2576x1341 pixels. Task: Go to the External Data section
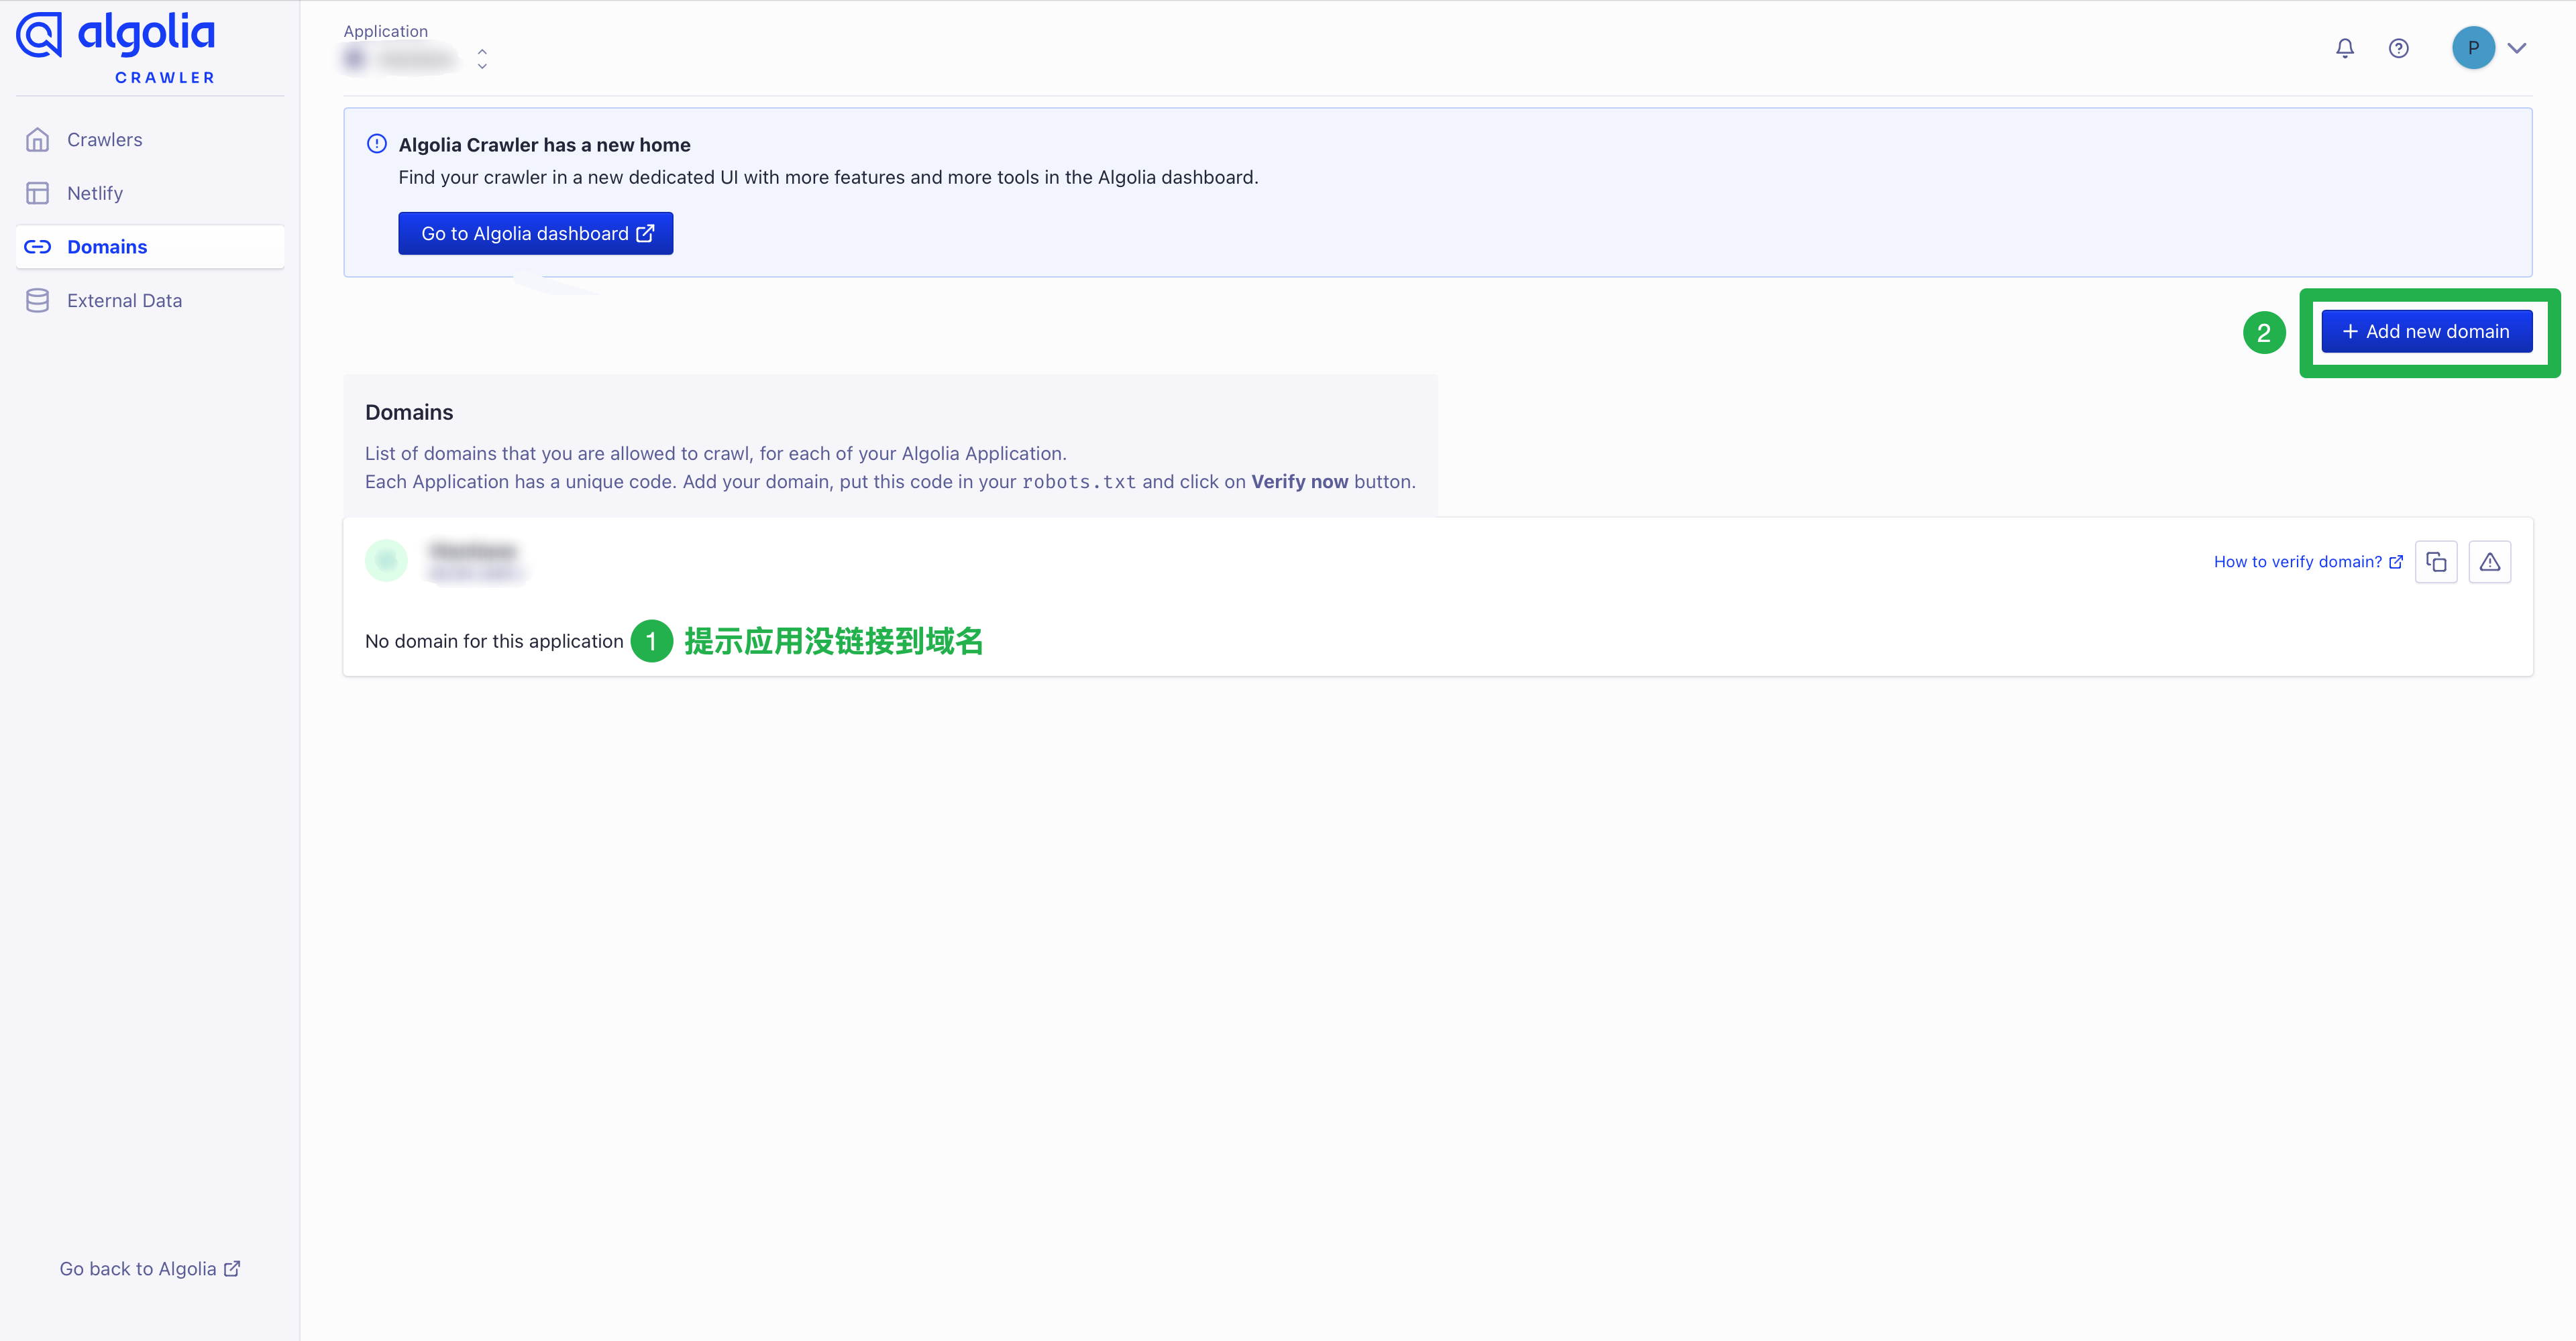click(x=124, y=301)
